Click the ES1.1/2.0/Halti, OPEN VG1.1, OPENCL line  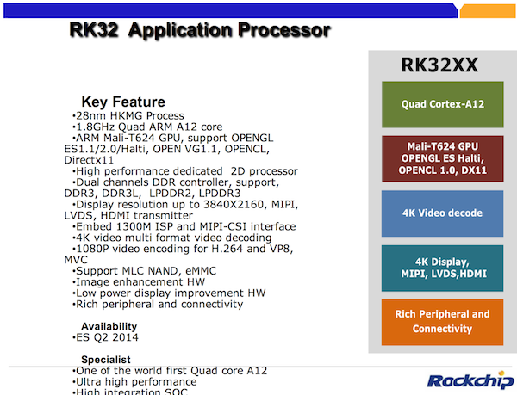click(x=167, y=149)
